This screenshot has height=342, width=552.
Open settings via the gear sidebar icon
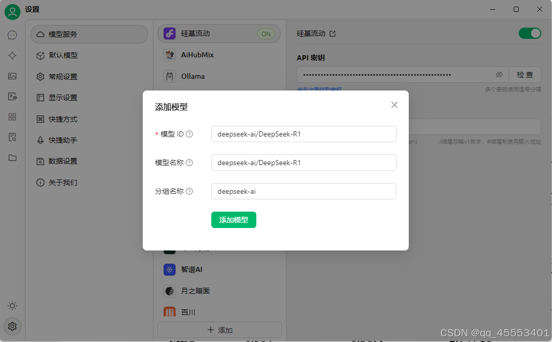pos(12,327)
